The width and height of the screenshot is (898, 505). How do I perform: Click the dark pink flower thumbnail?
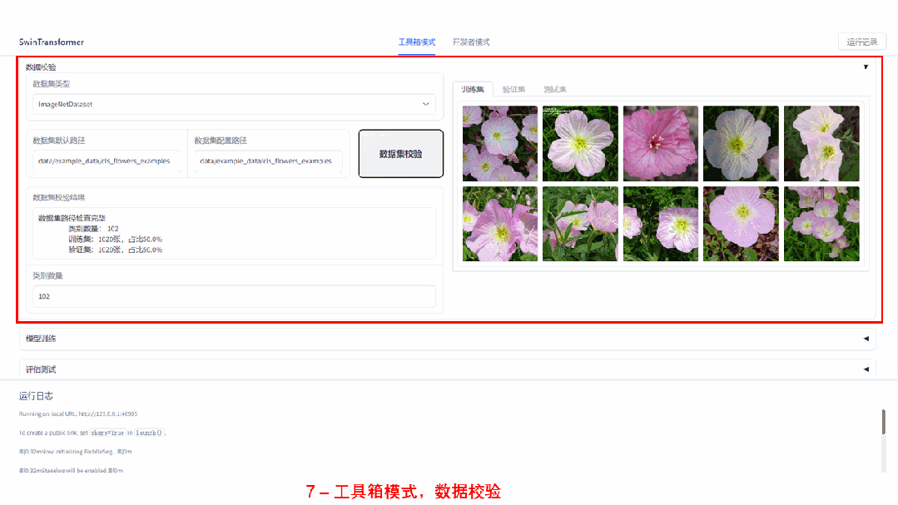tap(660, 143)
